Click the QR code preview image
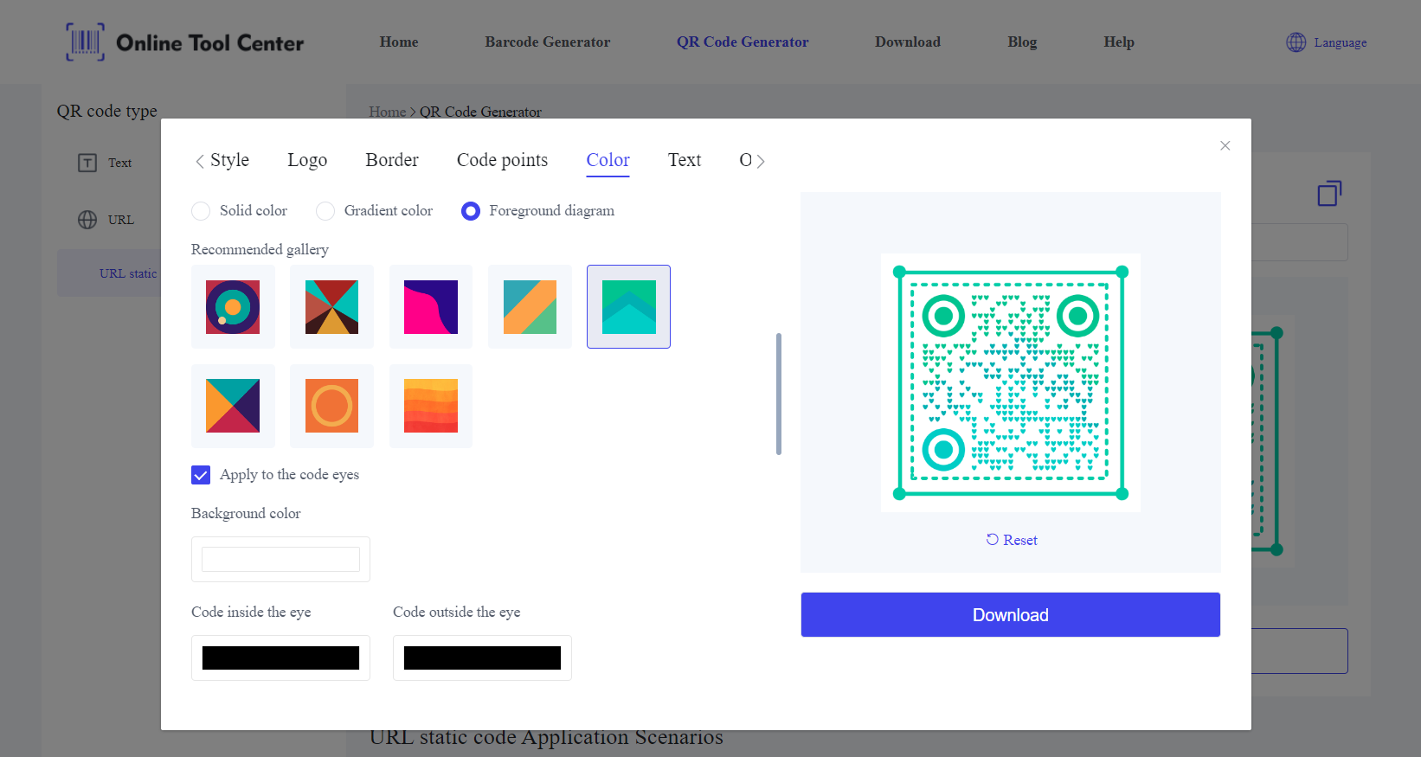Image resolution: width=1421 pixels, height=757 pixels. click(1011, 382)
